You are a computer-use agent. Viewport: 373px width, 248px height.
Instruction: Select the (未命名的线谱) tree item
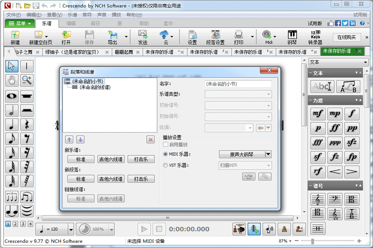click(x=95, y=87)
